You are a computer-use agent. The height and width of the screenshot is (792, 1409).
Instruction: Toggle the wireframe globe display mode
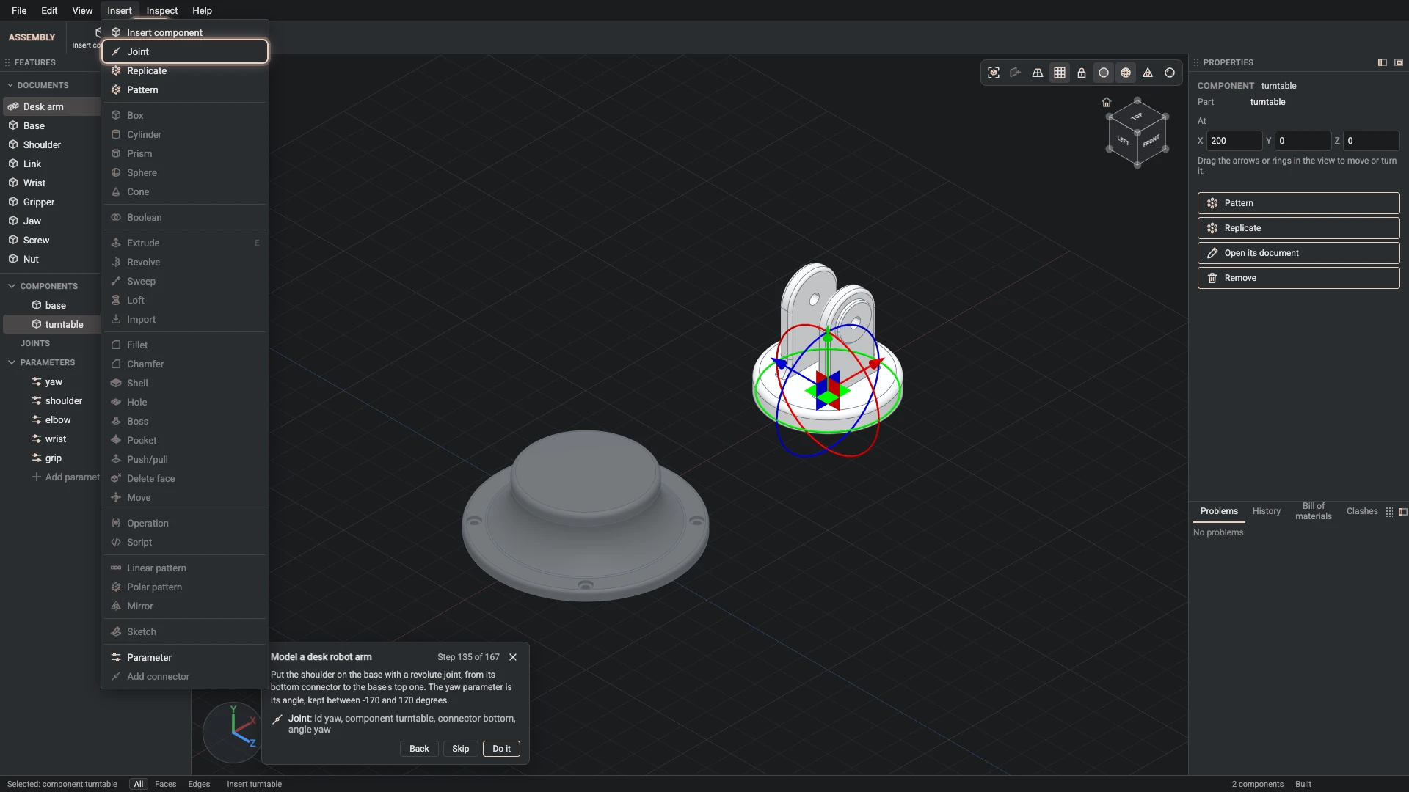tap(1126, 73)
